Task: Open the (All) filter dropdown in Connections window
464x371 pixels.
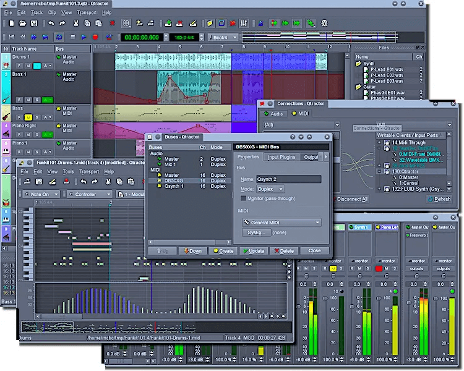Action: 301,124
